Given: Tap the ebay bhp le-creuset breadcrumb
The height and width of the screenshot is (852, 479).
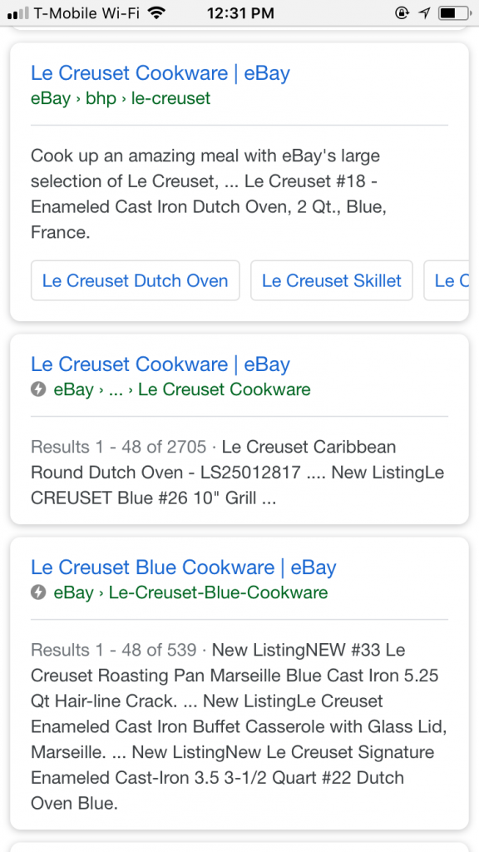Looking at the screenshot, I should (x=121, y=98).
